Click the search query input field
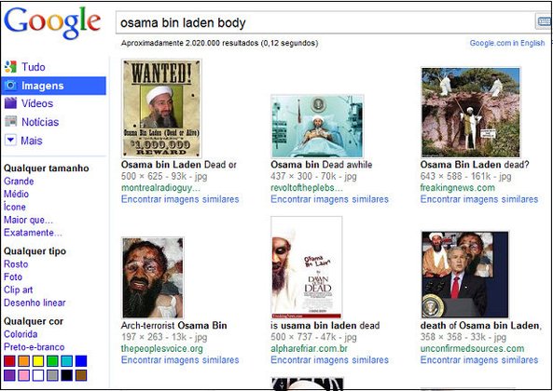The width and height of the screenshot is (553, 391). 325,22
